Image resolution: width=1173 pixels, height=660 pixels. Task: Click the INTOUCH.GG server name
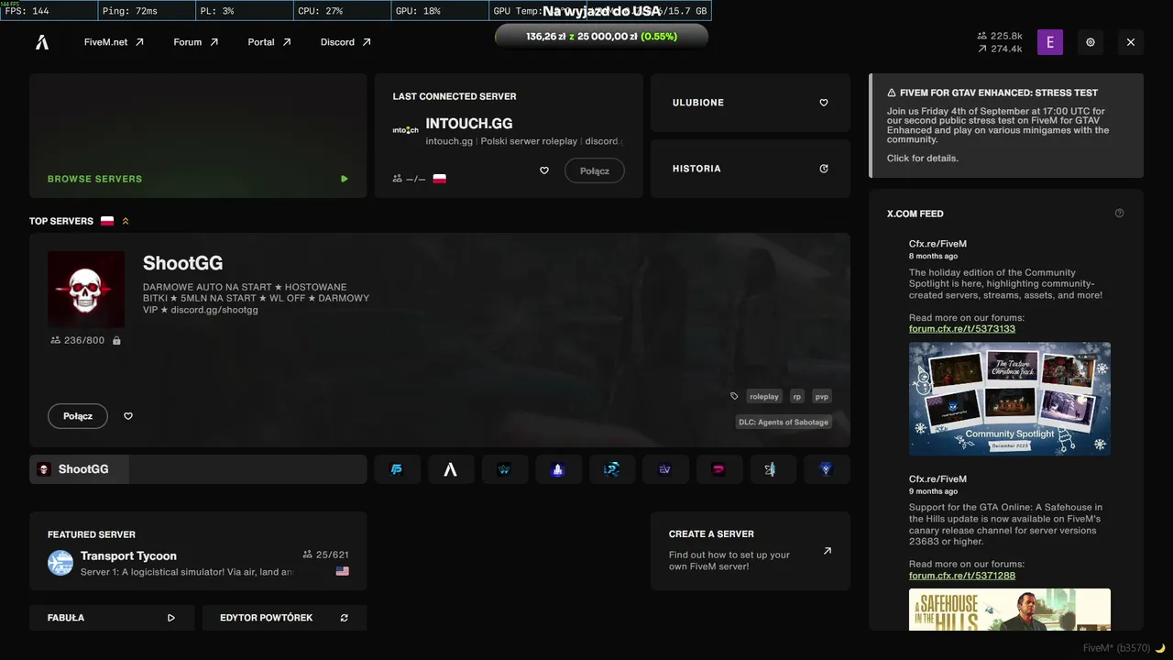pyautogui.click(x=469, y=124)
